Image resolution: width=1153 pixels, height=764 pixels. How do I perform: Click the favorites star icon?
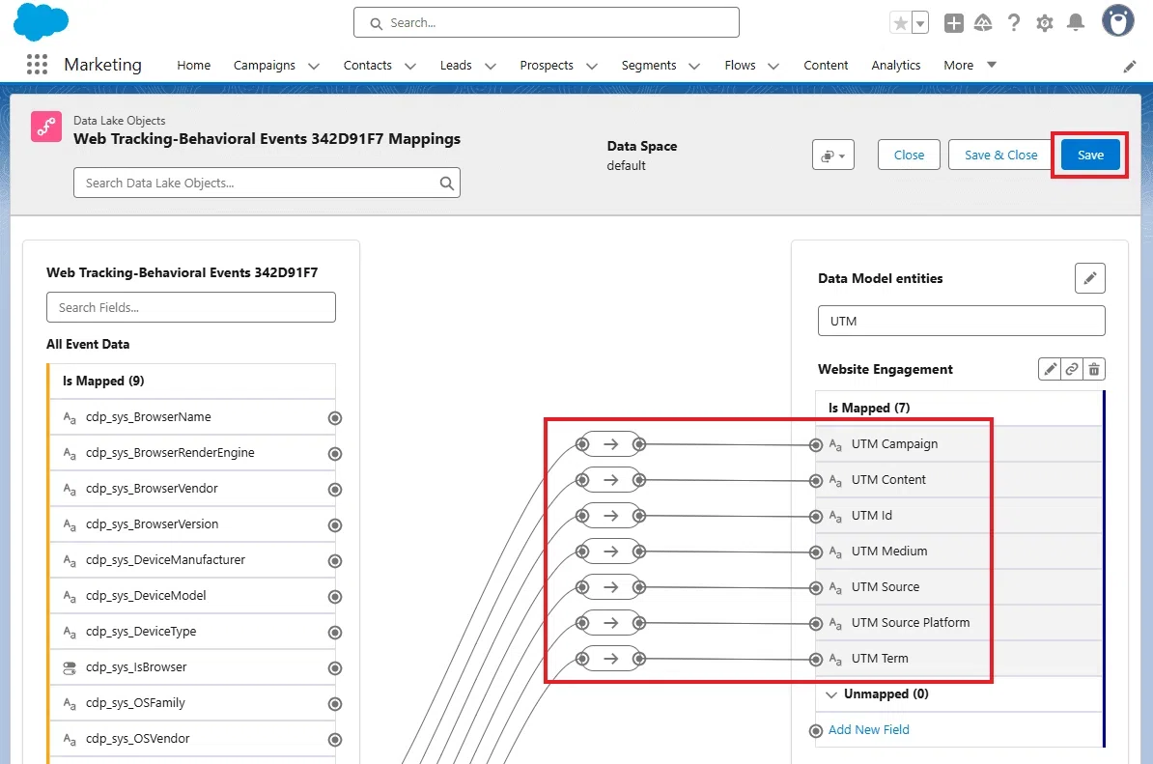pos(900,23)
